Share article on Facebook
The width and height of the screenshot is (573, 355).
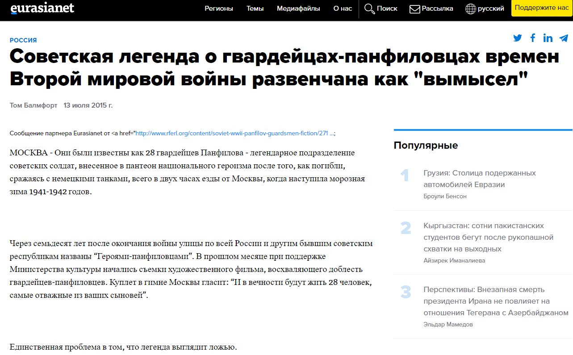[533, 38]
